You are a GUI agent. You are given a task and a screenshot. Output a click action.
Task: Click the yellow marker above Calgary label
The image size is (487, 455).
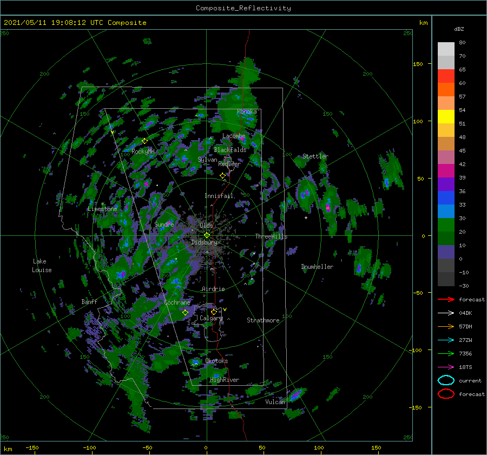pyautogui.click(x=214, y=312)
